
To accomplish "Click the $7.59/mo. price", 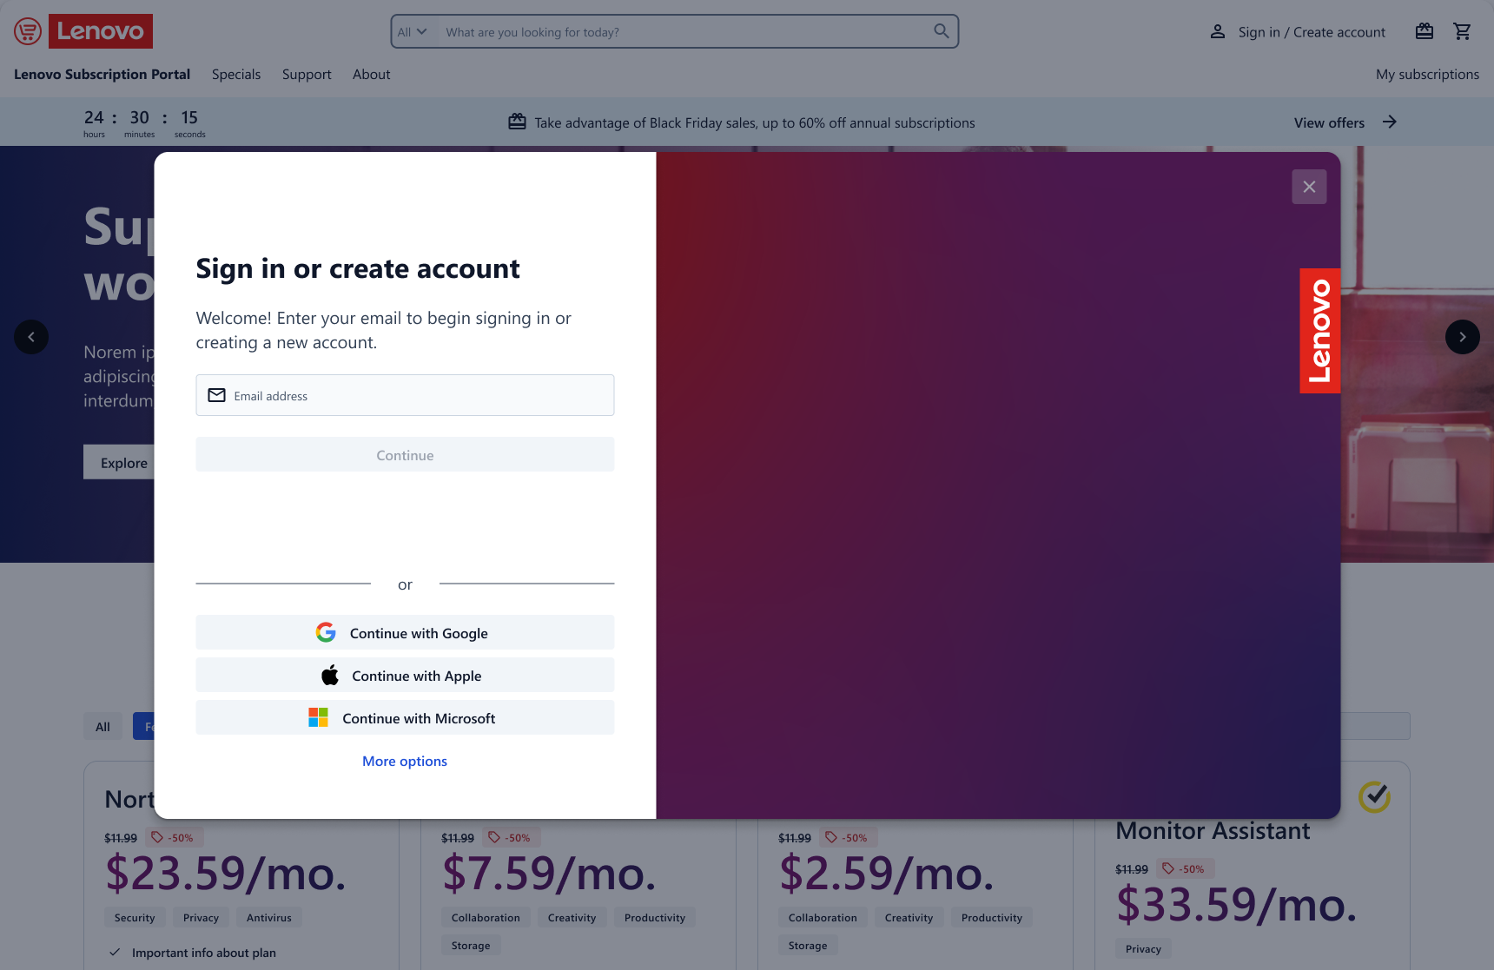I will click(x=549, y=874).
